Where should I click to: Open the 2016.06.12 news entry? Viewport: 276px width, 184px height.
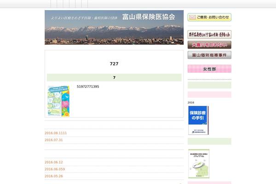pyautogui.click(x=54, y=162)
